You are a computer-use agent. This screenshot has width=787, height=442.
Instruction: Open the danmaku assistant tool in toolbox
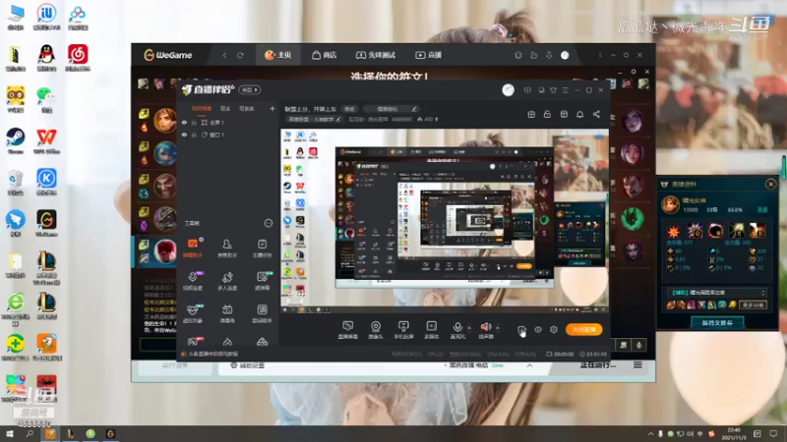(x=193, y=248)
